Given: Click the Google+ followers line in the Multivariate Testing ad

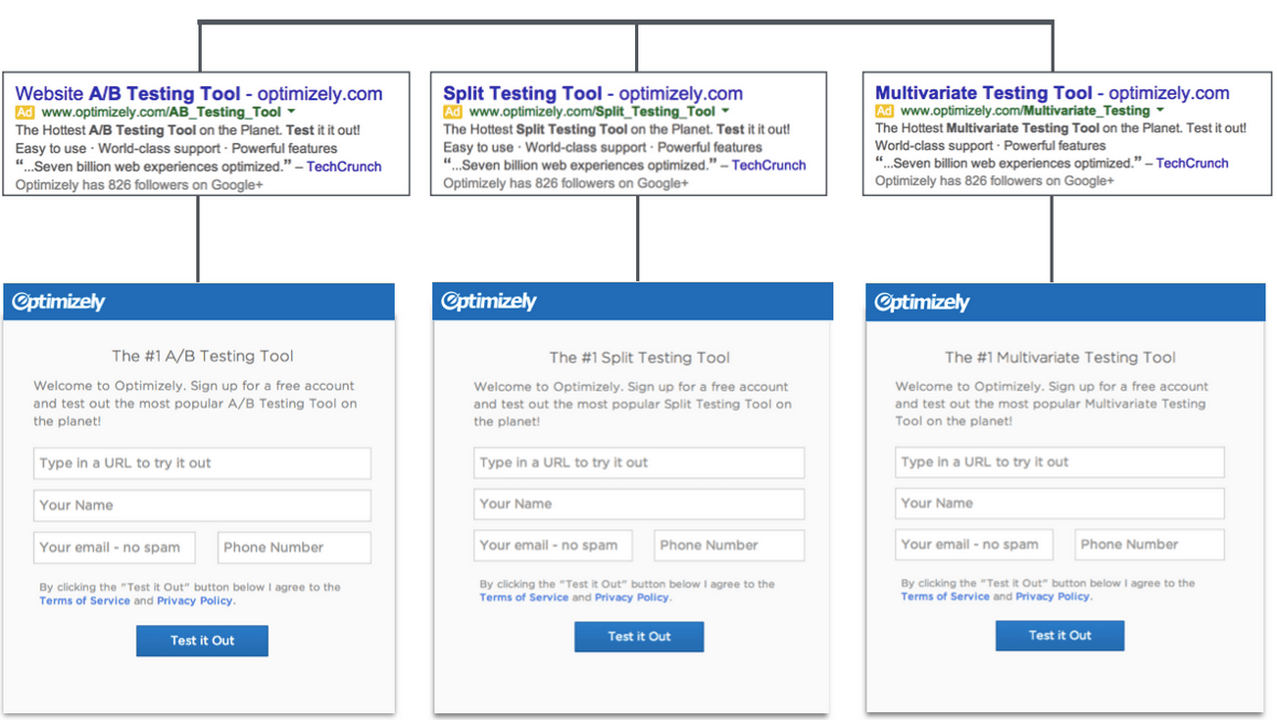Looking at the screenshot, I should pos(994,181).
